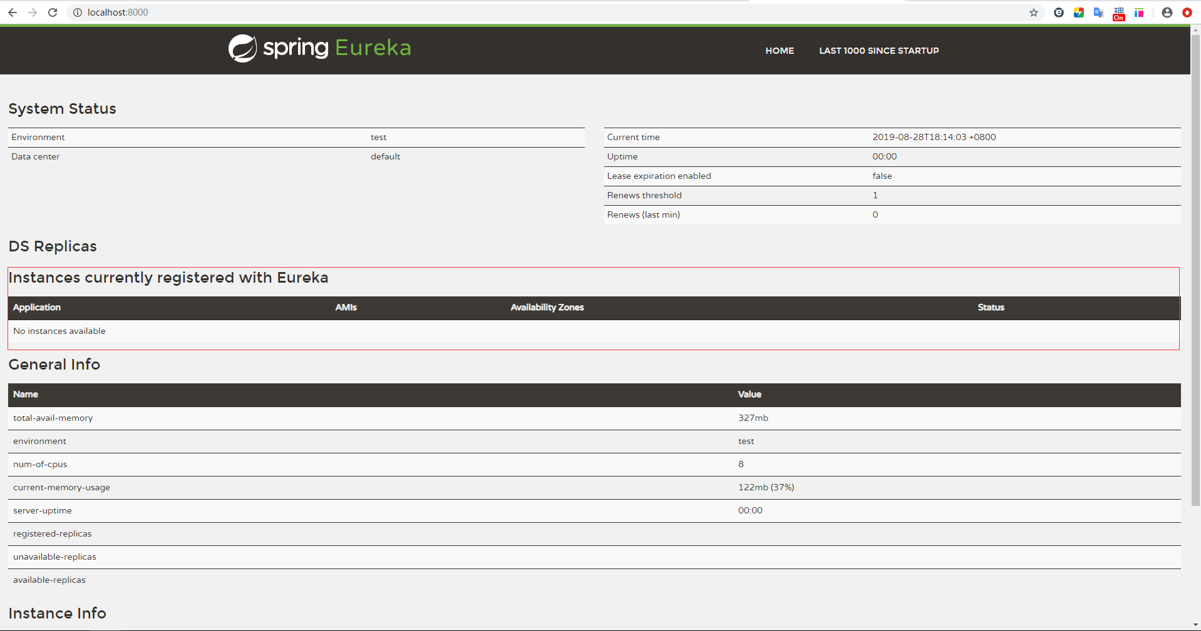This screenshot has height=631, width=1201.
Task: Click the 'DS Replicas' heading
Action: point(53,246)
